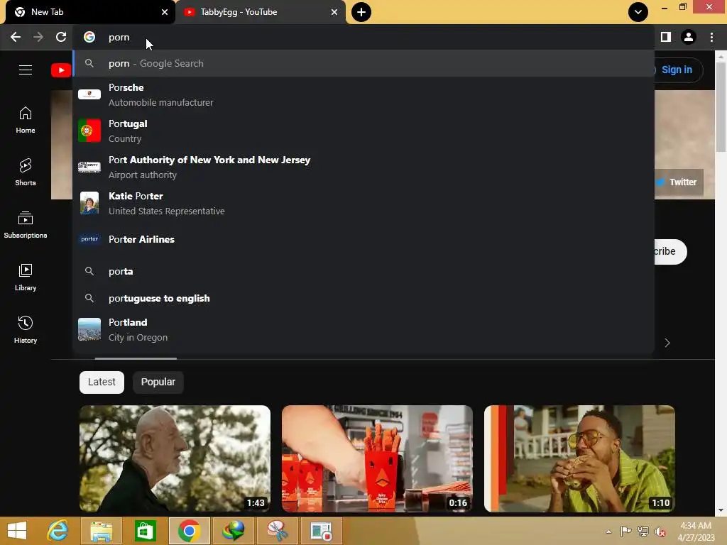The height and width of the screenshot is (545, 727).
Task: Click the Chrome taskbar icon
Action: 189,531
